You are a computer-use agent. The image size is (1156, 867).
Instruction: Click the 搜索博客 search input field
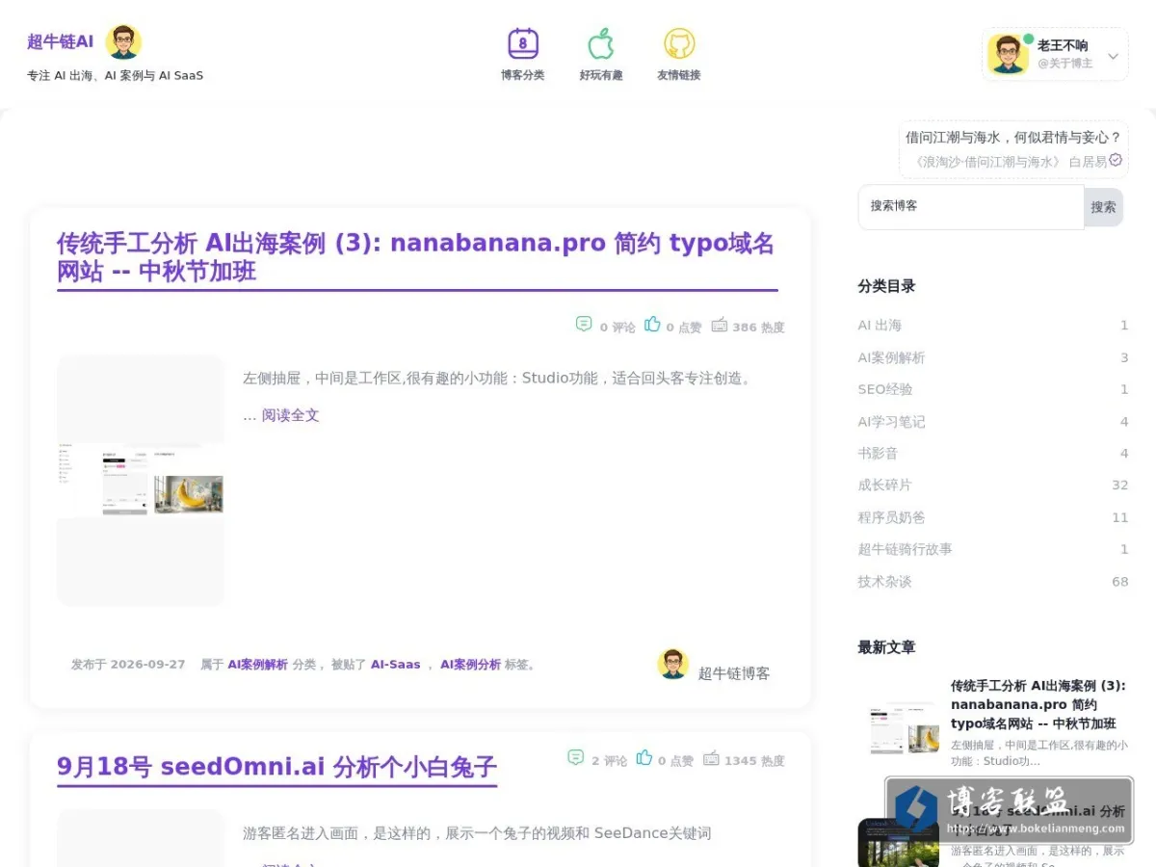click(971, 206)
